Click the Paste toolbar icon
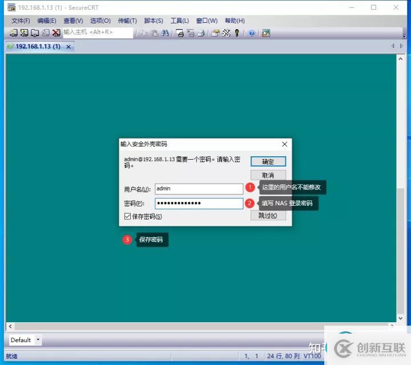This screenshot has width=411, height=365. (x=154, y=33)
